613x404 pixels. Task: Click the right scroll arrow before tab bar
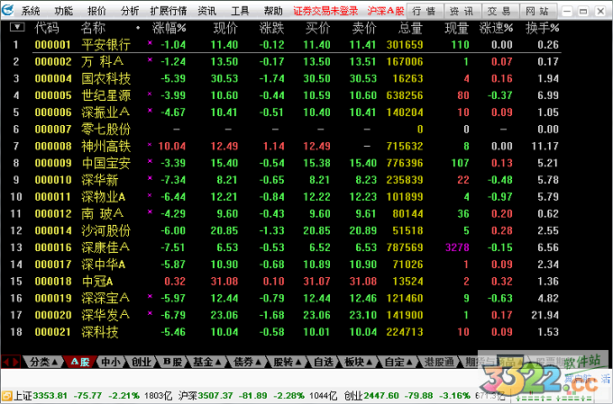(15, 362)
